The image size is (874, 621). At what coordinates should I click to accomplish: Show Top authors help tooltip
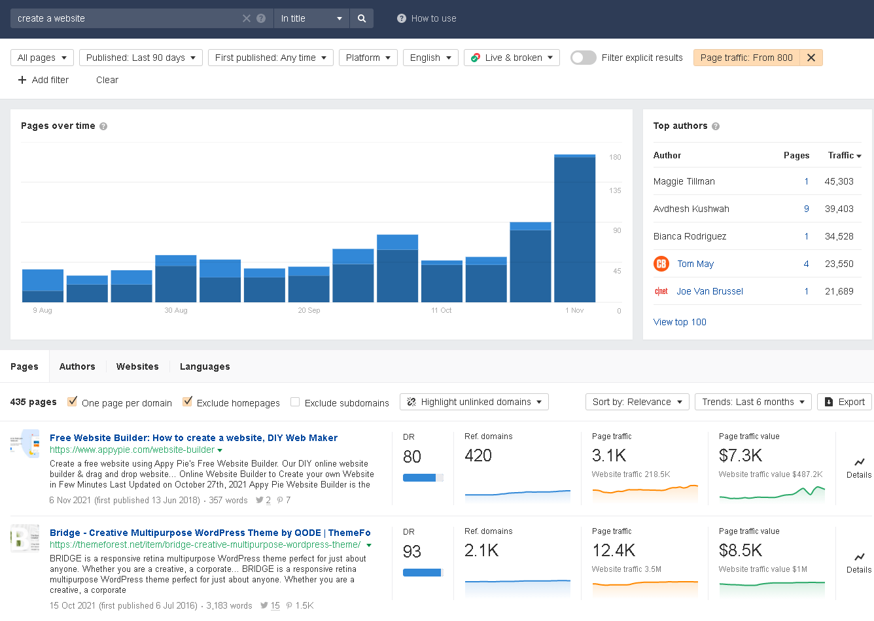pyautogui.click(x=716, y=126)
